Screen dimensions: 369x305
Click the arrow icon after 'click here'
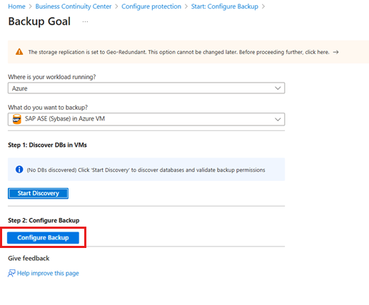(335, 52)
